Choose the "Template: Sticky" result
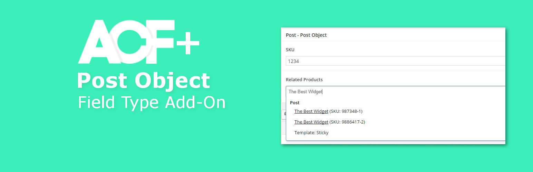Viewport: 533px width, 172px height. pyautogui.click(x=311, y=133)
